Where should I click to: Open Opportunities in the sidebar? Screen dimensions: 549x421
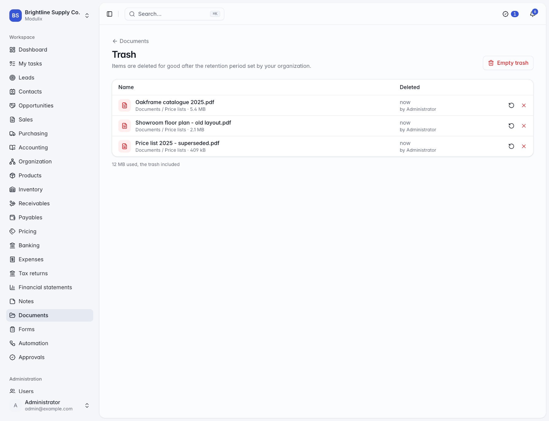pos(49,106)
